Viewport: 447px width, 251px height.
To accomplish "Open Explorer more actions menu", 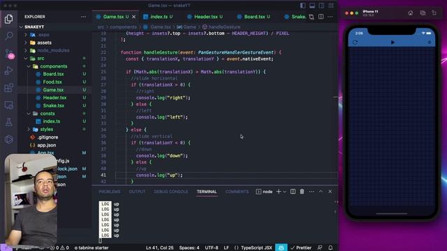I will coord(83,17).
